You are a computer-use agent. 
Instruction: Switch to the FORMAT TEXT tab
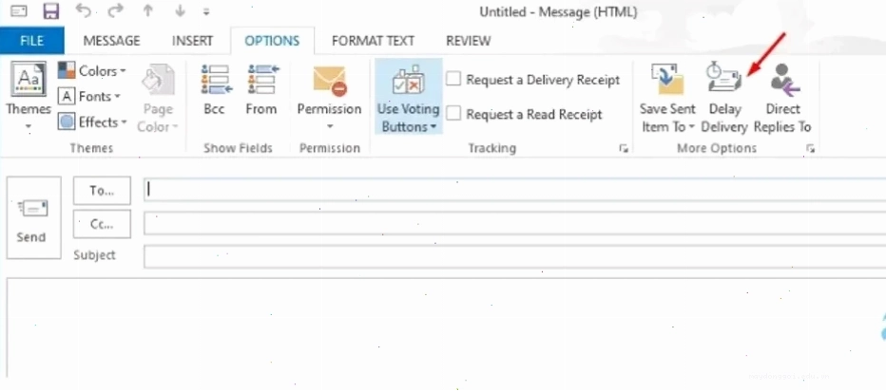tap(373, 41)
